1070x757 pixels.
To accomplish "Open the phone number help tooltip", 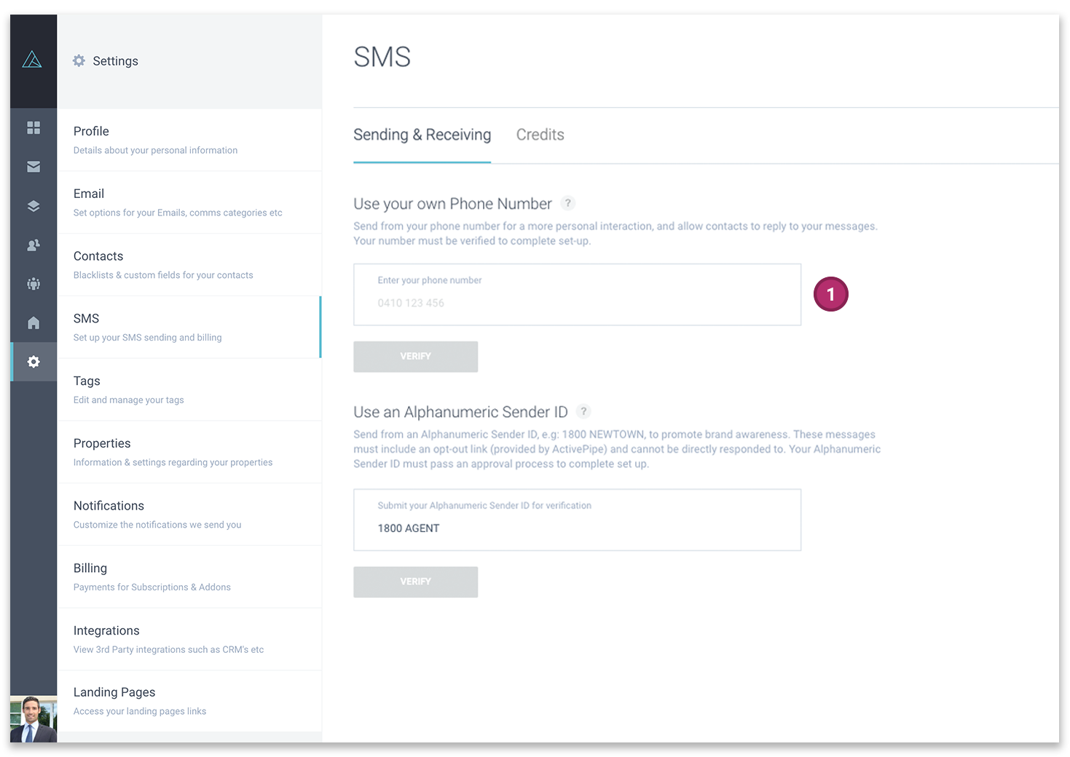I will (568, 203).
